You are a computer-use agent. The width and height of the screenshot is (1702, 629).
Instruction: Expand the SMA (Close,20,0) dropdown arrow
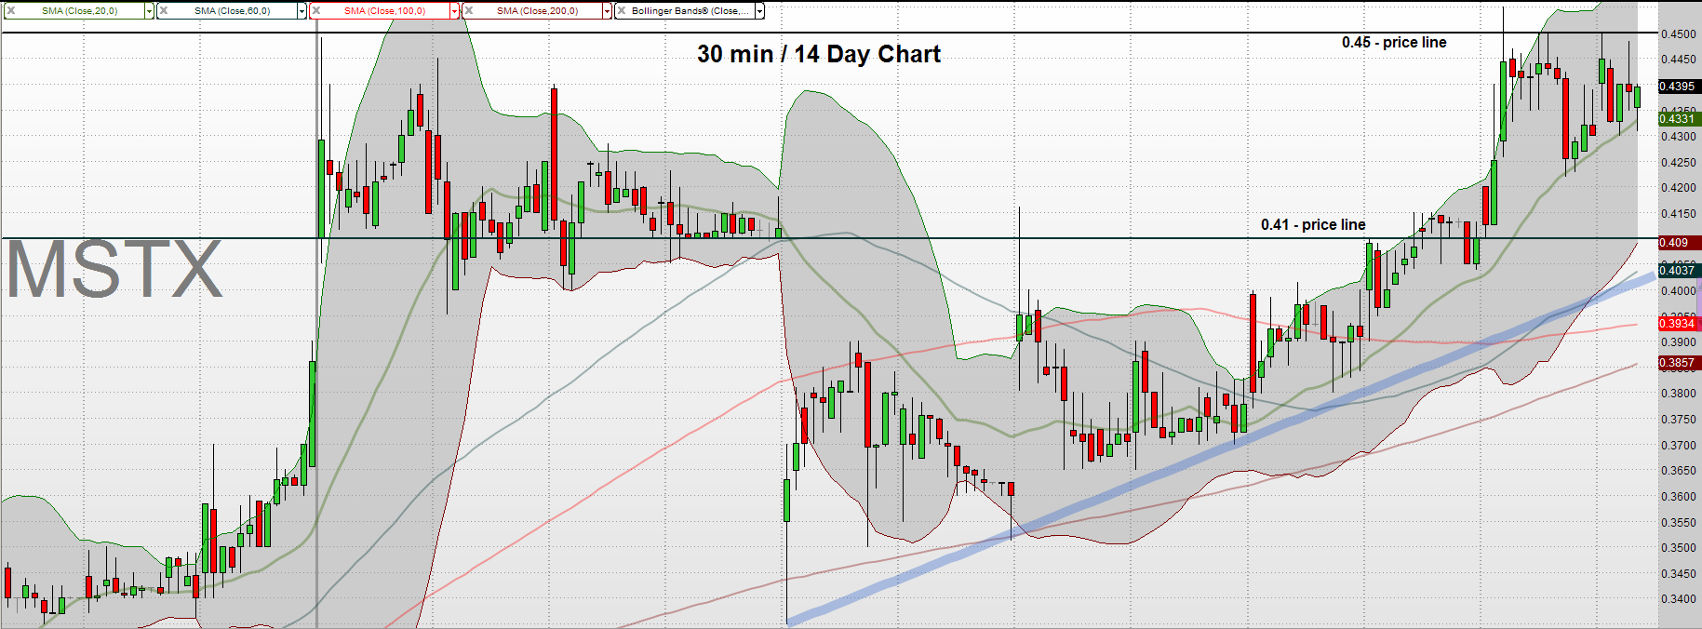click(x=149, y=11)
